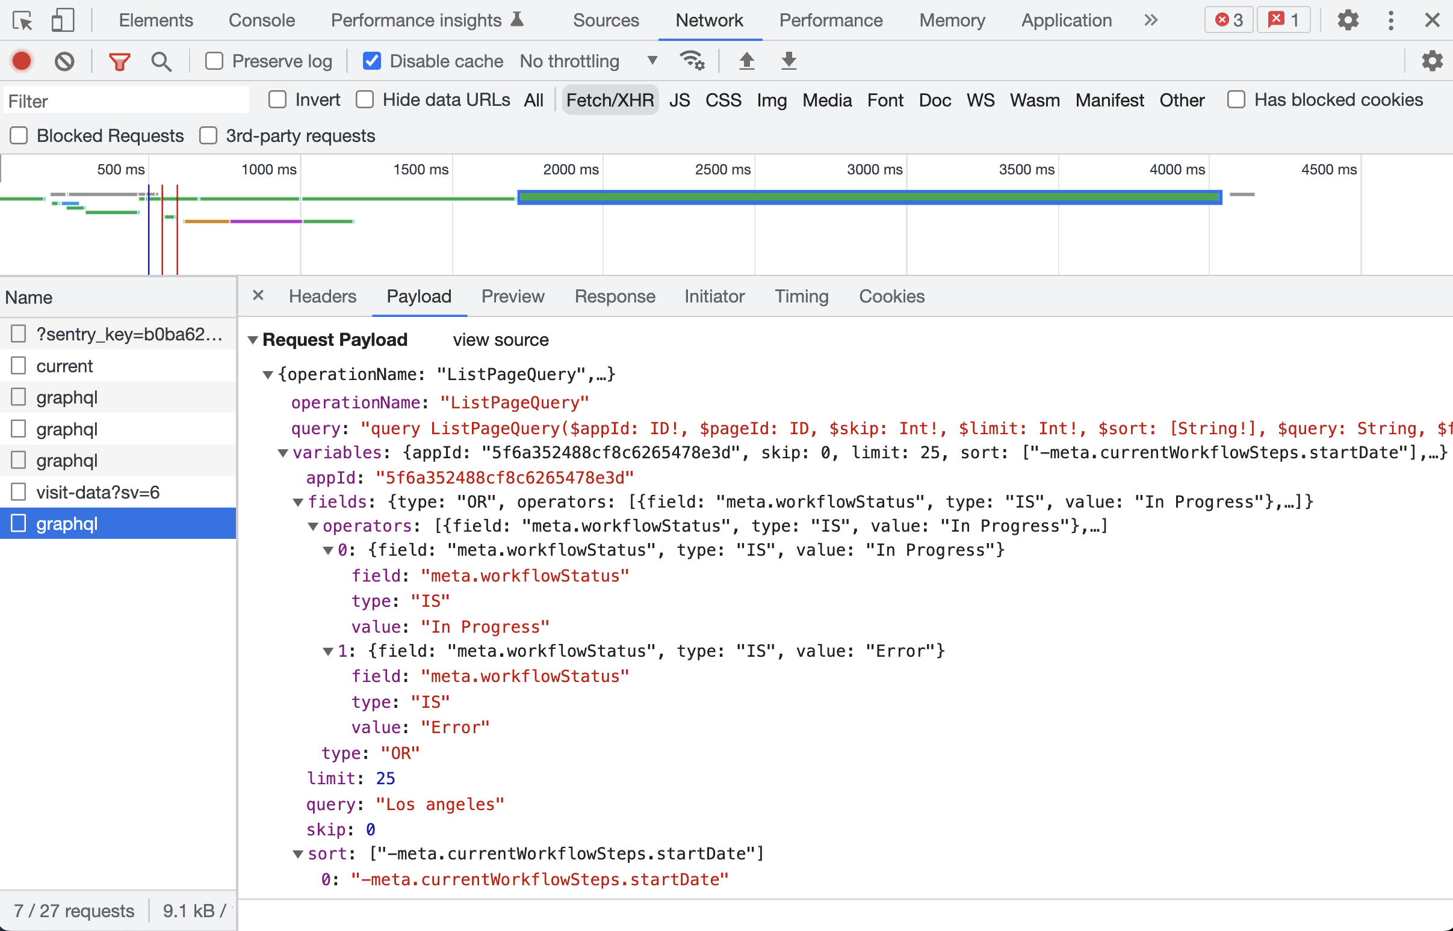
Task: Check the Hide data URLs checkbox
Action: (x=365, y=100)
